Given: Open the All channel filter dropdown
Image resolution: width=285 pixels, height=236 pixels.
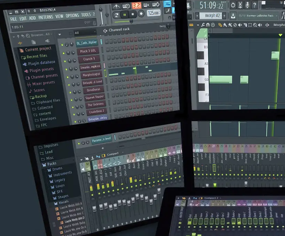Looking at the screenshot, I should click(85, 33).
